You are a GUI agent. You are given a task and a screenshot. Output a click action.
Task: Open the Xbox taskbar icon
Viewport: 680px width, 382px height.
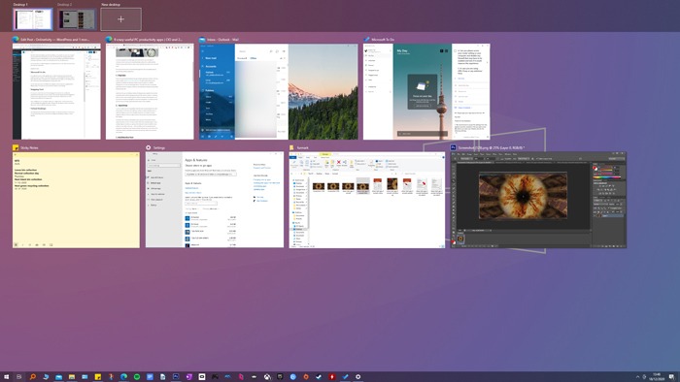click(x=267, y=377)
